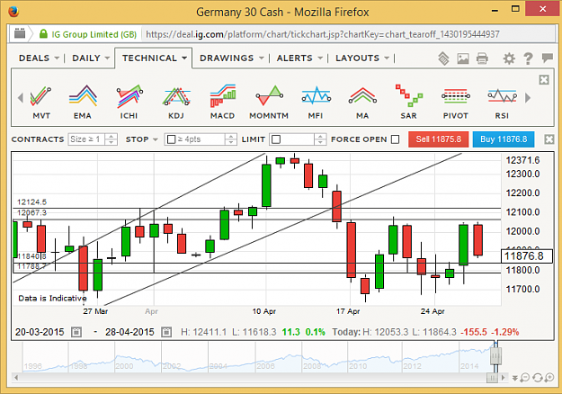The height and width of the screenshot is (394, 562).
Task: Collapse the timeline panel down arrow
Action: click(x=515, y=378)
